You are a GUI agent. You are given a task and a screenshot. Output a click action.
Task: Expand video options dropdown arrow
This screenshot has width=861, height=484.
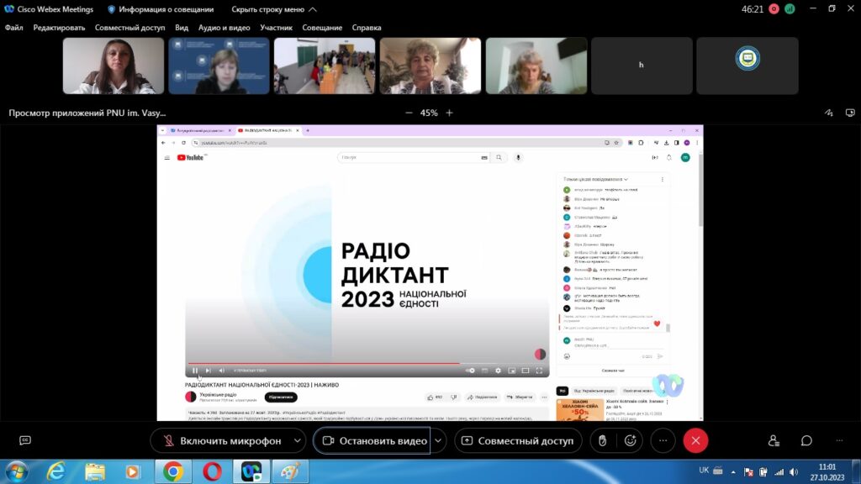pyautogui.click(x=438, y=440)
